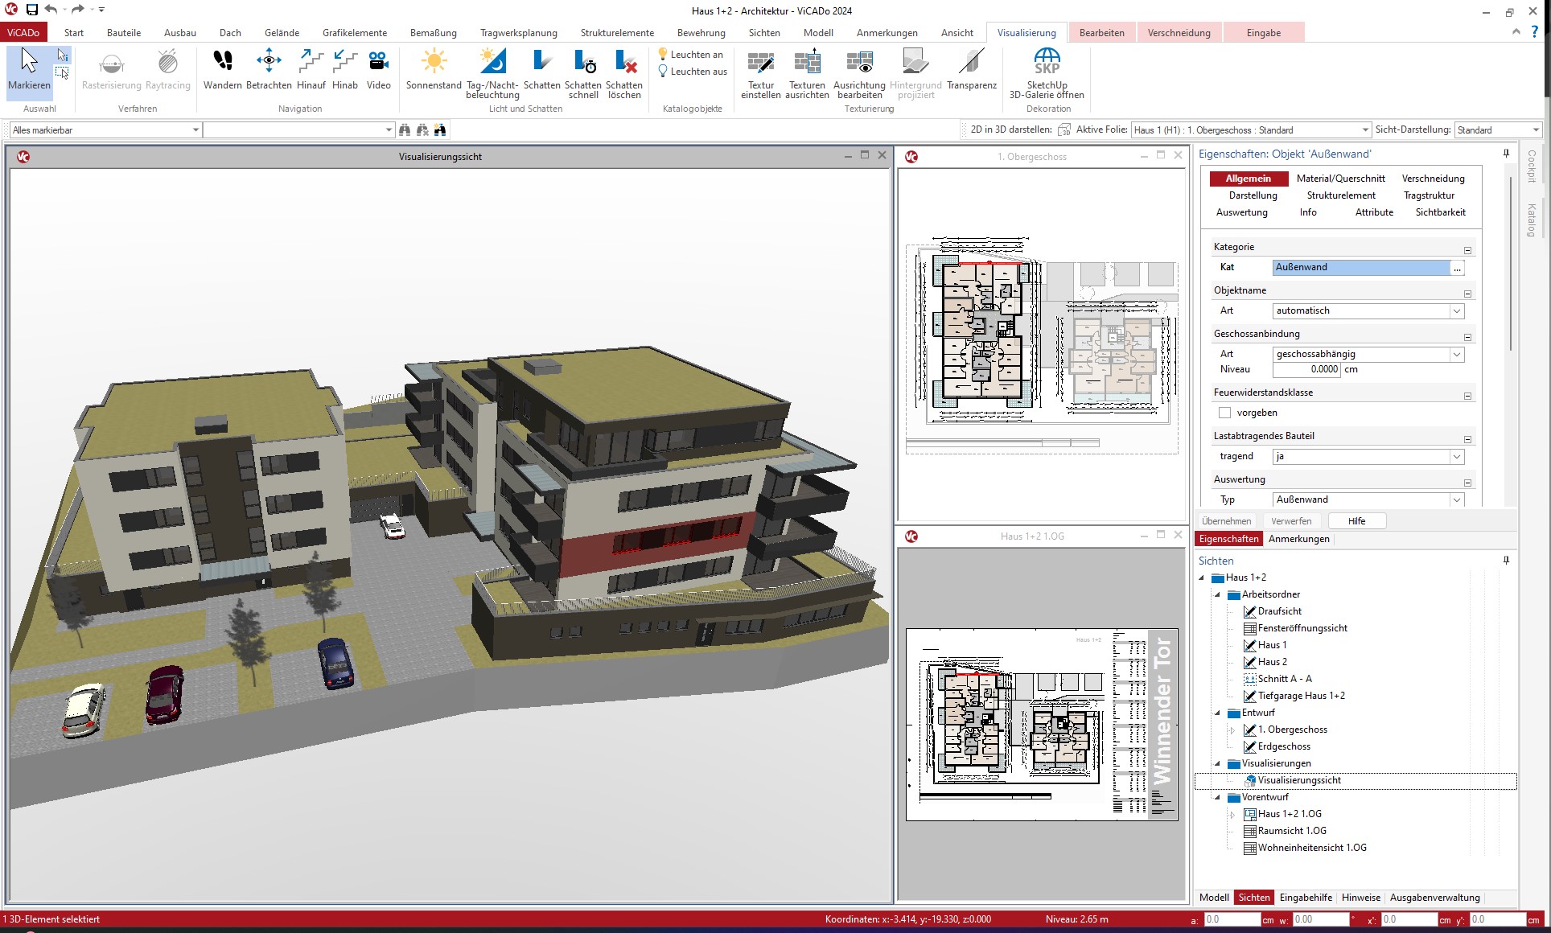
Task: Select Tiefgarage Haus 1+2 view
Action: [1301, 696]
